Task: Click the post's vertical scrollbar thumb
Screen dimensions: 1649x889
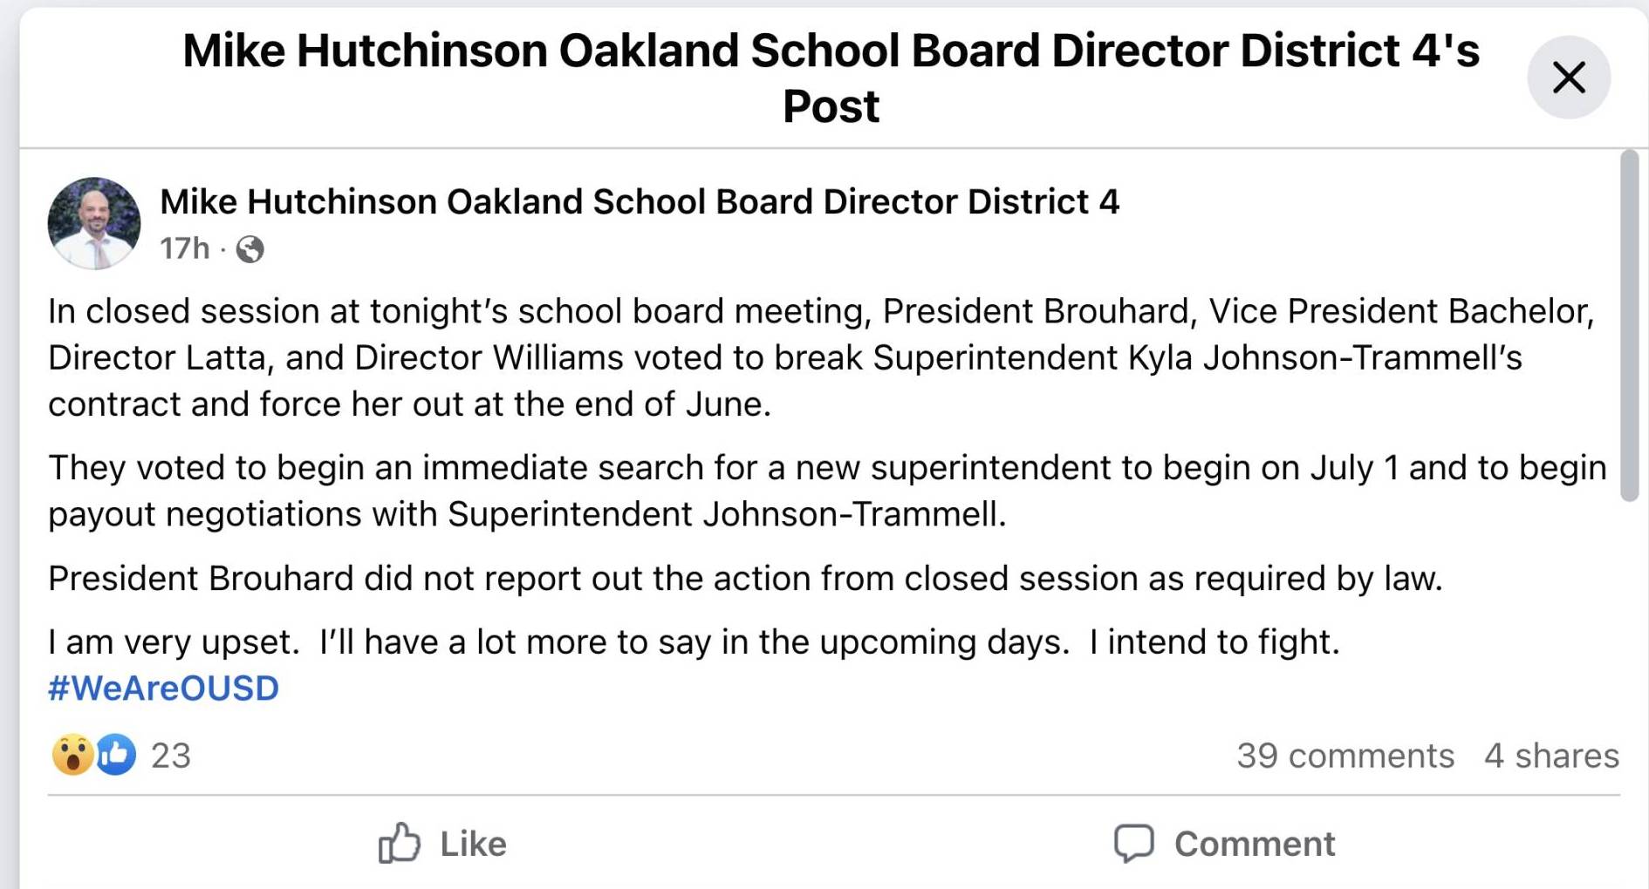Action: pyautogui.click(x=1629, y=326)
